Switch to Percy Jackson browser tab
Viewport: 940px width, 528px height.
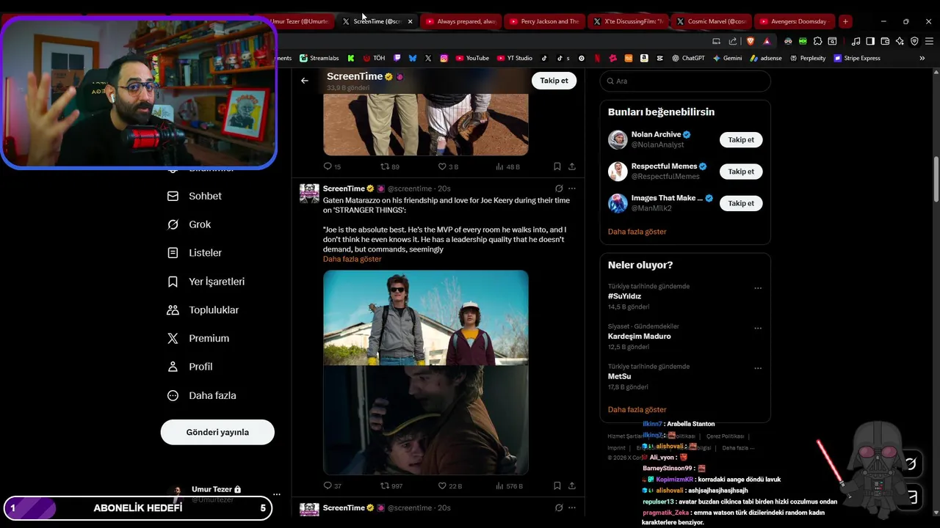[x=545, y=21]
